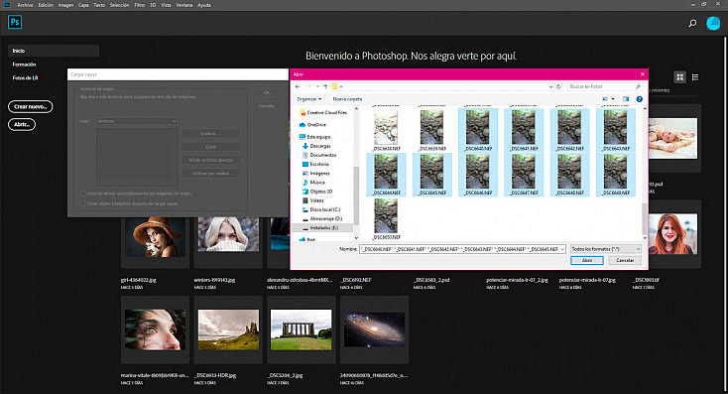Image resolution: width=728 pixels, height=394 pixels.
Task: Select the _DSC6644.NEF thumbnail
Action: [386, 175]
